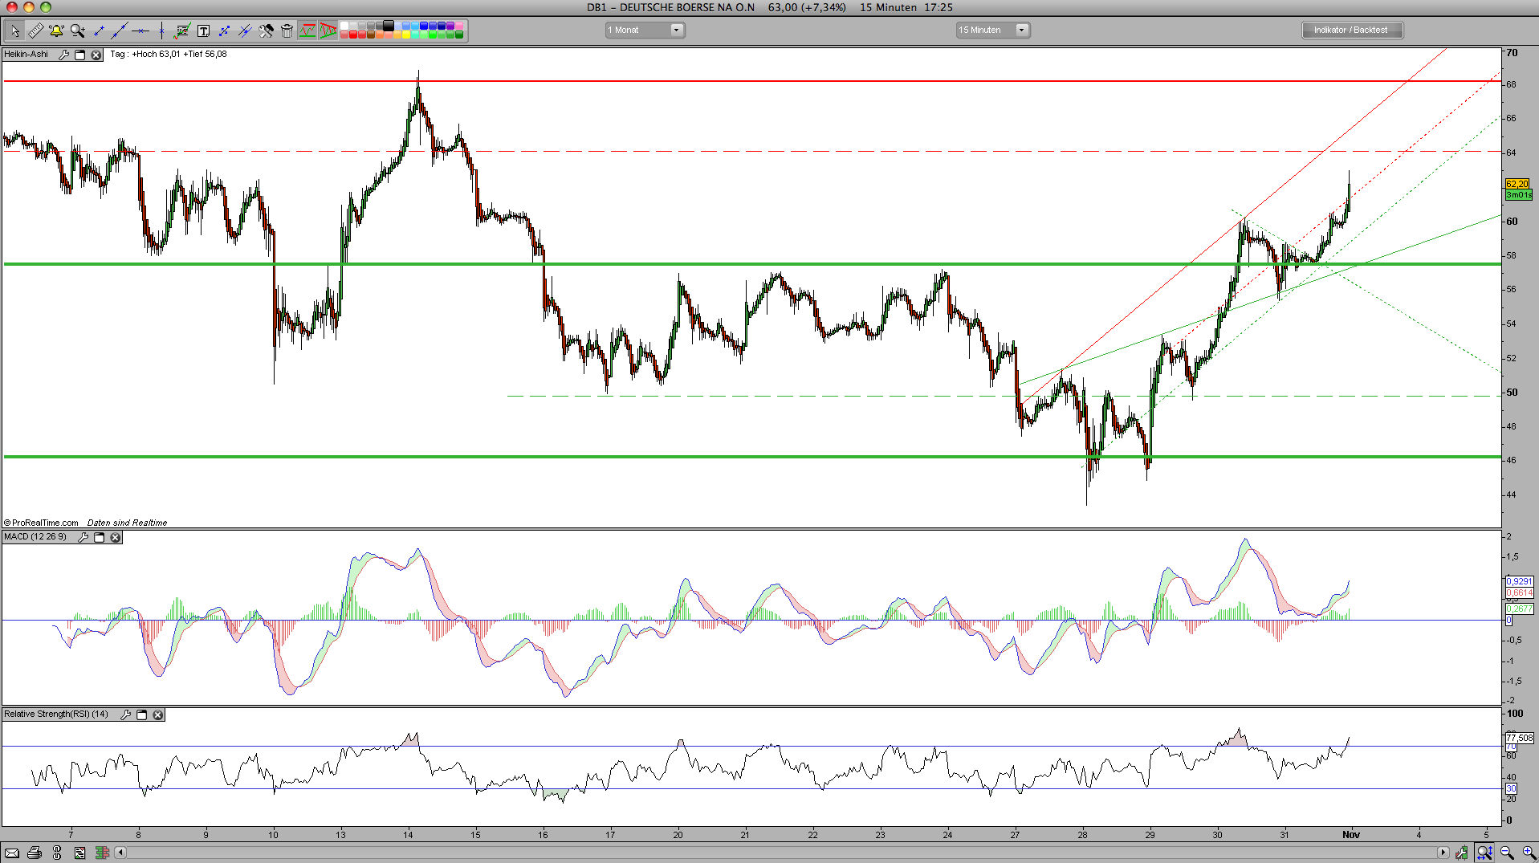Screen dimensions: 1539x863
Task: Click the 28 date label on the time axis
Action: (1082, 835)
